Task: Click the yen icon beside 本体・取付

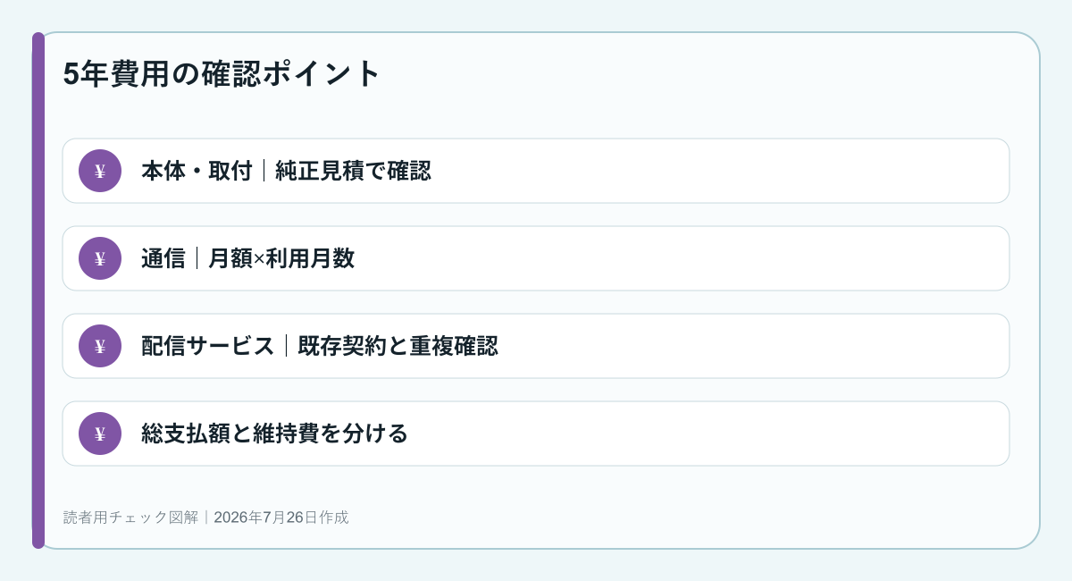Action: tap(100, 171)
